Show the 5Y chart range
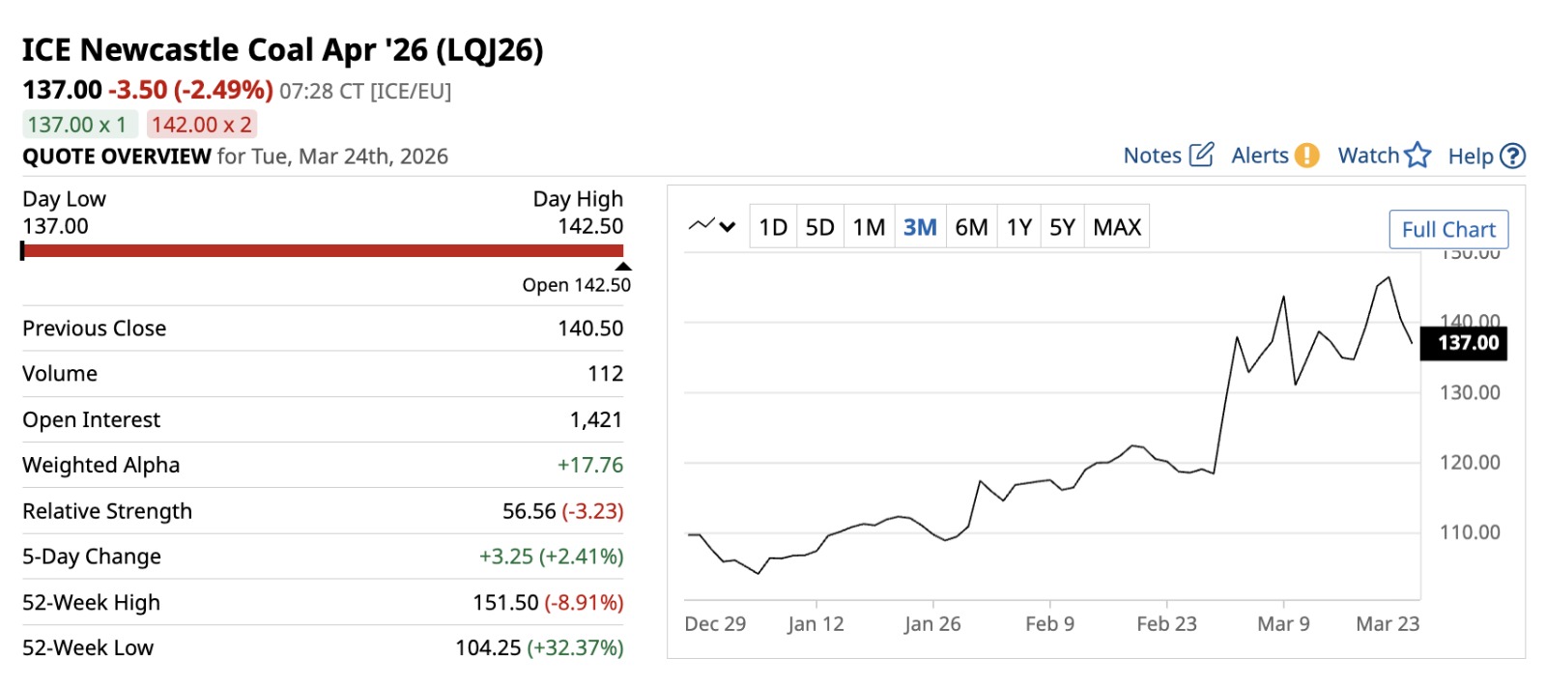 pos(1062,227)
